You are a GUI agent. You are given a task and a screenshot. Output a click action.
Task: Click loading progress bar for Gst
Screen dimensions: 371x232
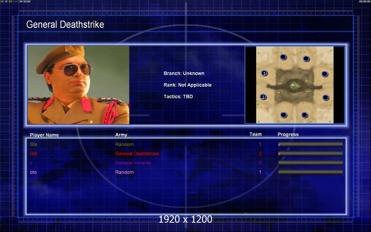[310, 154]
